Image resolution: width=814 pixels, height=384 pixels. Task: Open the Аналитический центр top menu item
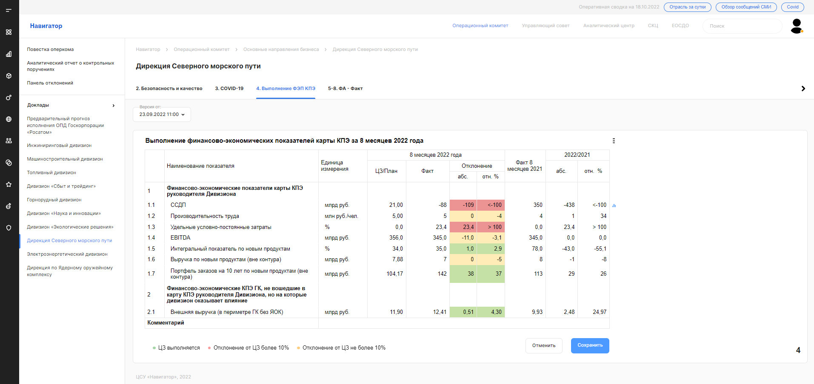tap(608, 25)
